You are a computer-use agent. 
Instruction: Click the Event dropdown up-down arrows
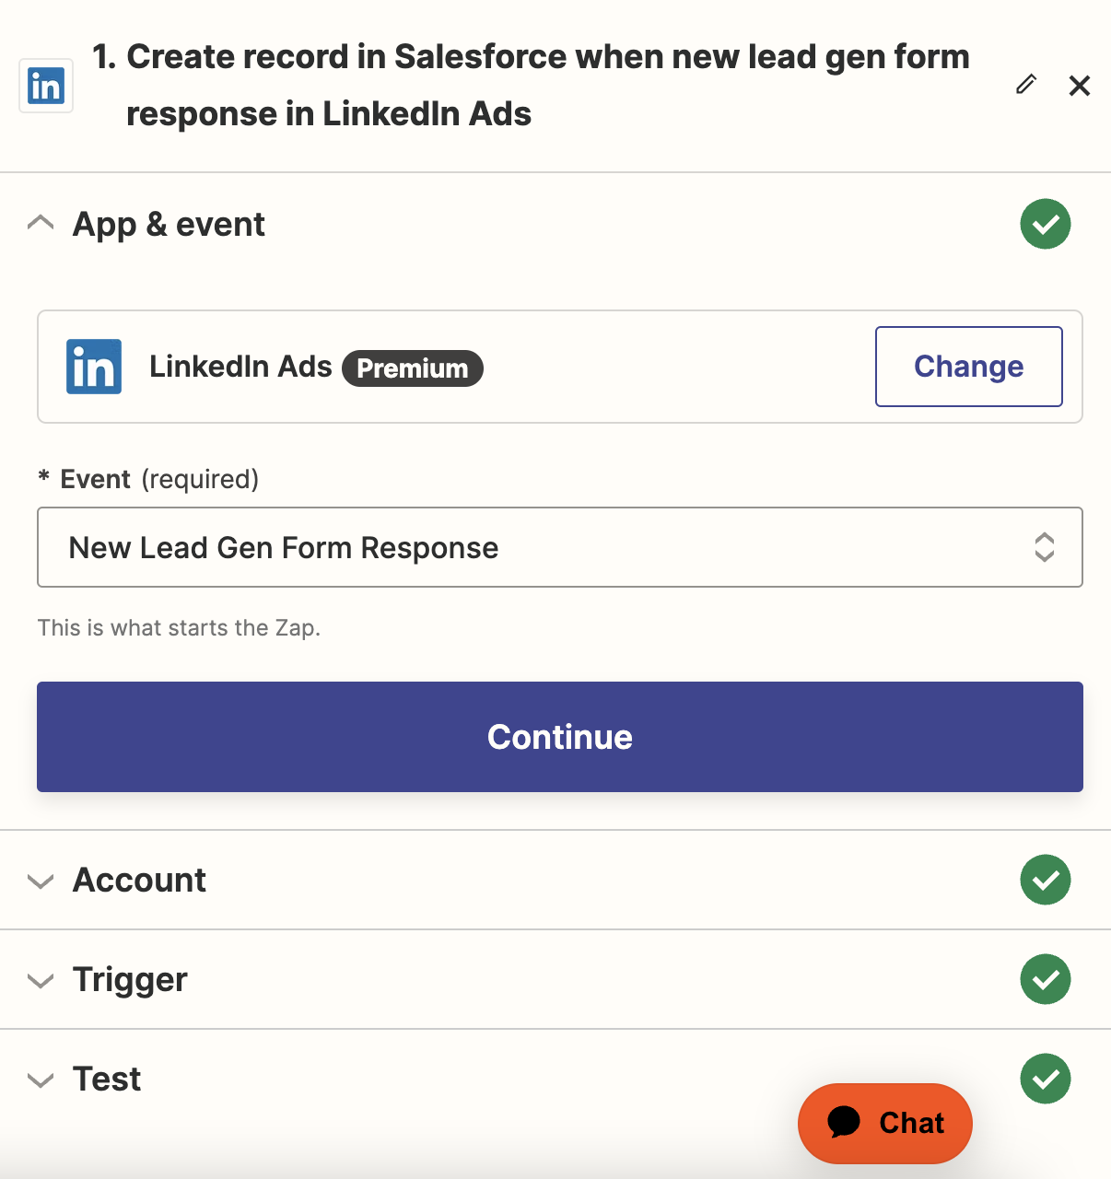coord(1044,547)
